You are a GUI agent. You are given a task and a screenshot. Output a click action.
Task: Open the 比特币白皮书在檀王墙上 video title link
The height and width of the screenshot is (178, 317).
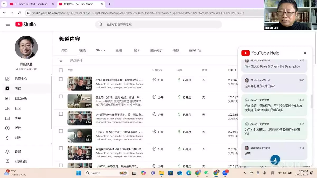tap(119, 115)
